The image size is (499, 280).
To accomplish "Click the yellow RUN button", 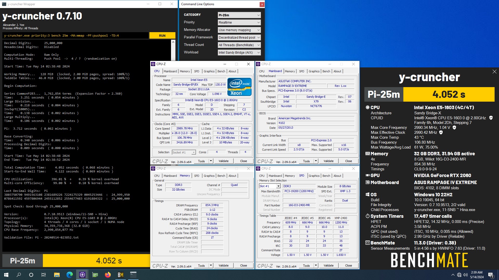I will (162, 36).
